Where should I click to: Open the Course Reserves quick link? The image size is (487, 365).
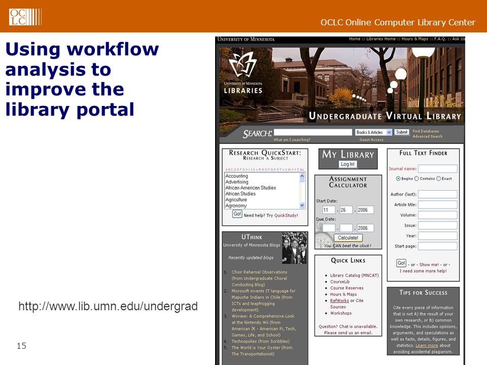[x=346, y=288]
